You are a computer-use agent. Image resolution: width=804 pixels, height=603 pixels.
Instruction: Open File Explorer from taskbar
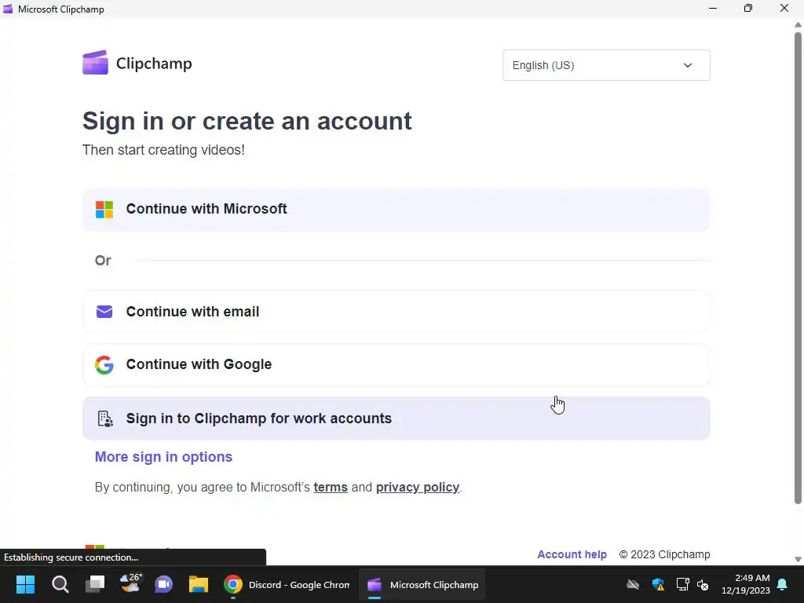[199, 584]
